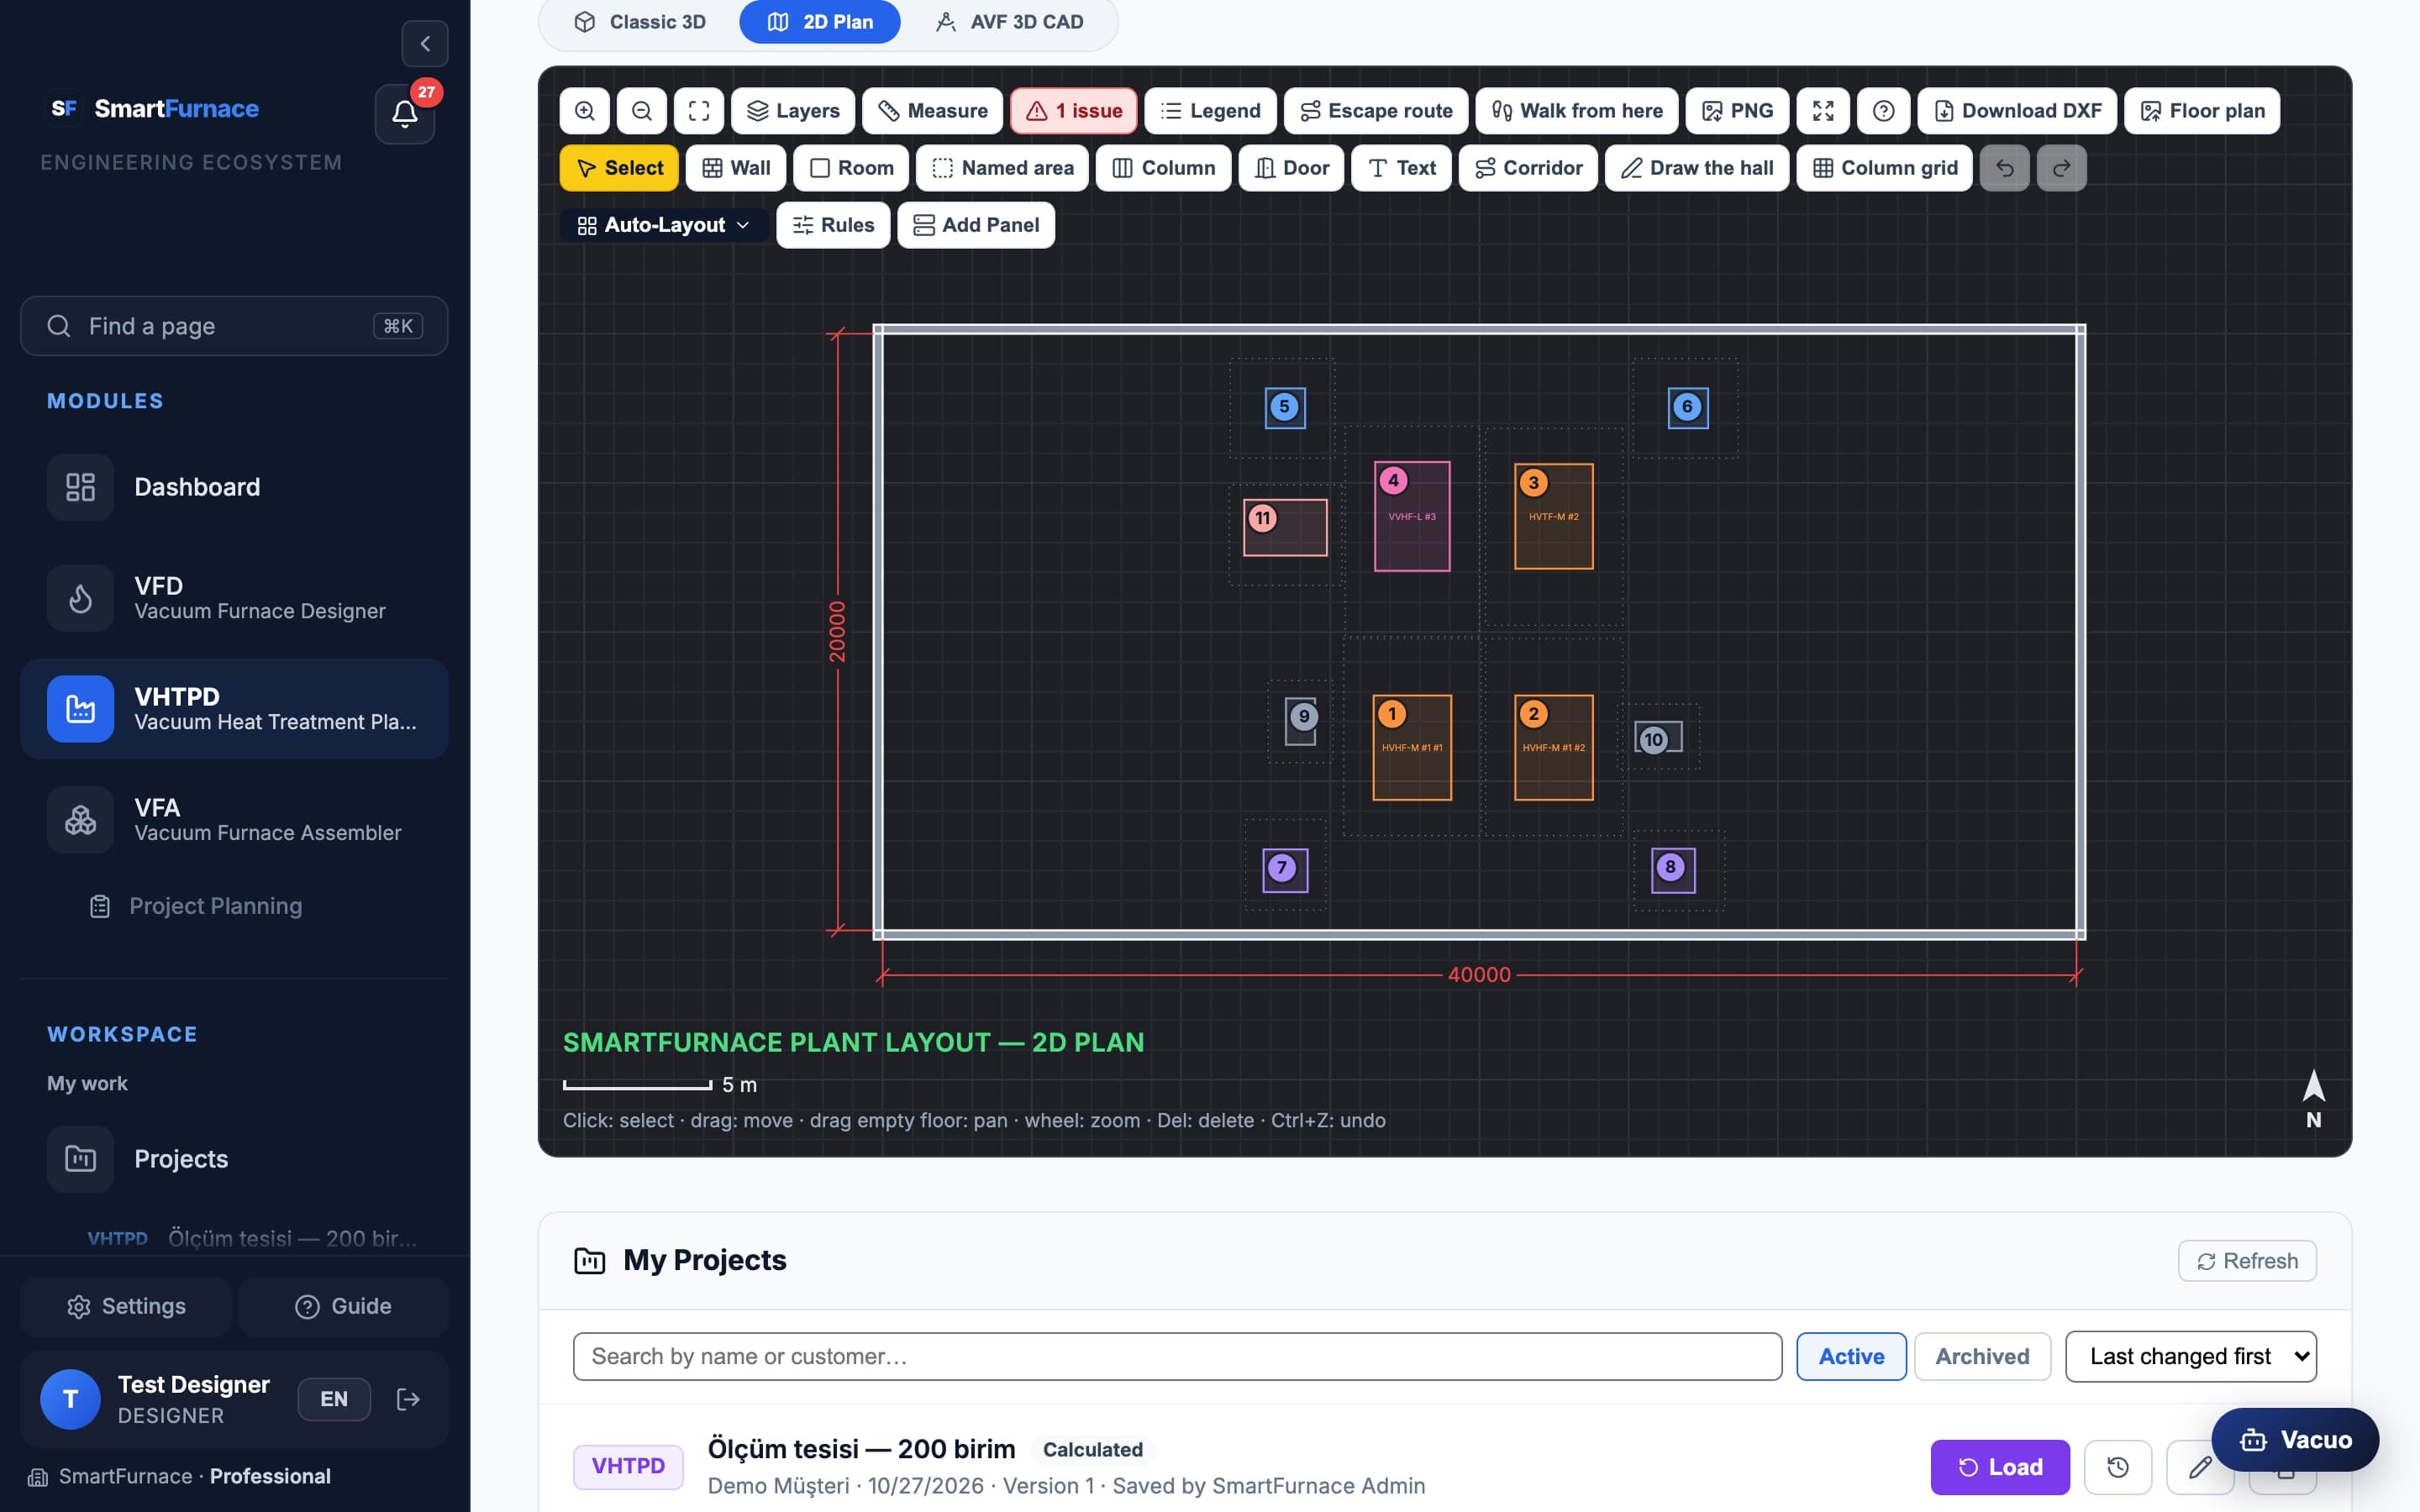Select furnace marker 3 HVTF-M #2
The image size is (2420, 1512).
pos(1553,516)
